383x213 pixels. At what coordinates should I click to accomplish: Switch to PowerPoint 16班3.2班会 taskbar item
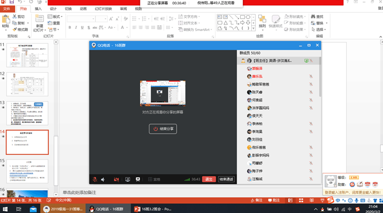pos(153,209)
